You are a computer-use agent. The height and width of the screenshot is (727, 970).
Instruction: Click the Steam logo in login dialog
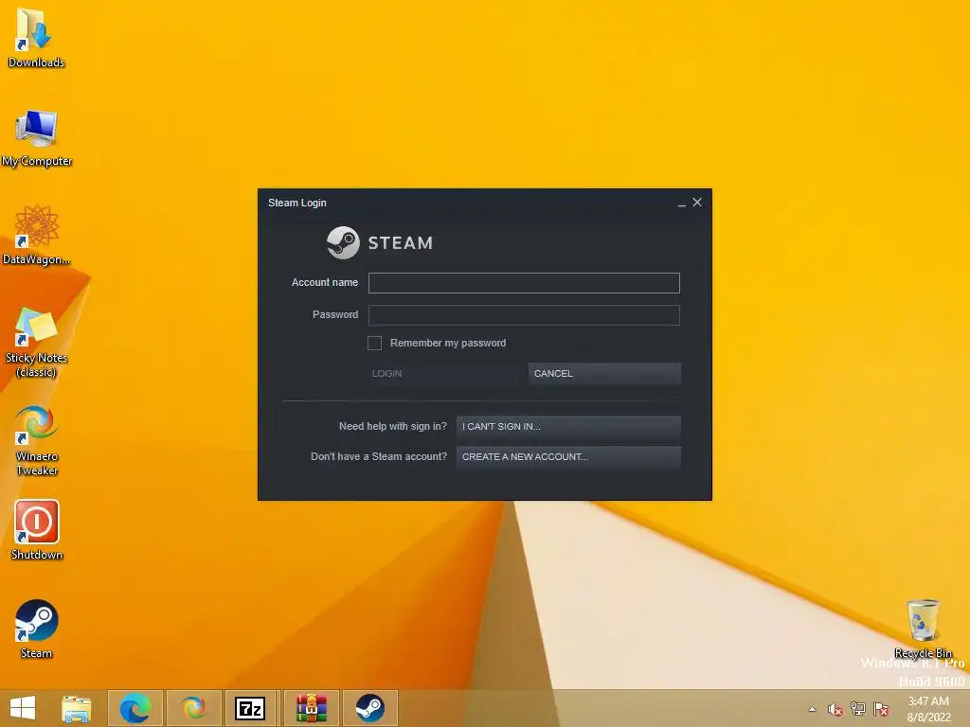380,242
